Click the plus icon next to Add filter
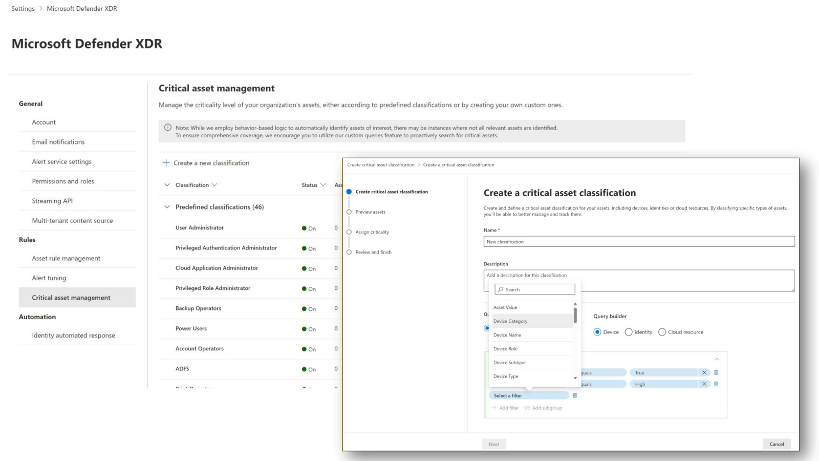The height and width of the screenshot is (461, 819). [x=494, y=408]
